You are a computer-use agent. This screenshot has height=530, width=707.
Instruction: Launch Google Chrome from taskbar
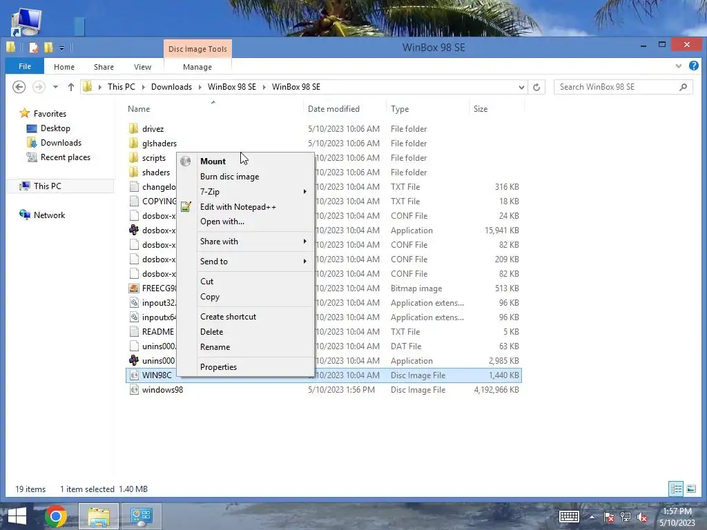point(56,516)
